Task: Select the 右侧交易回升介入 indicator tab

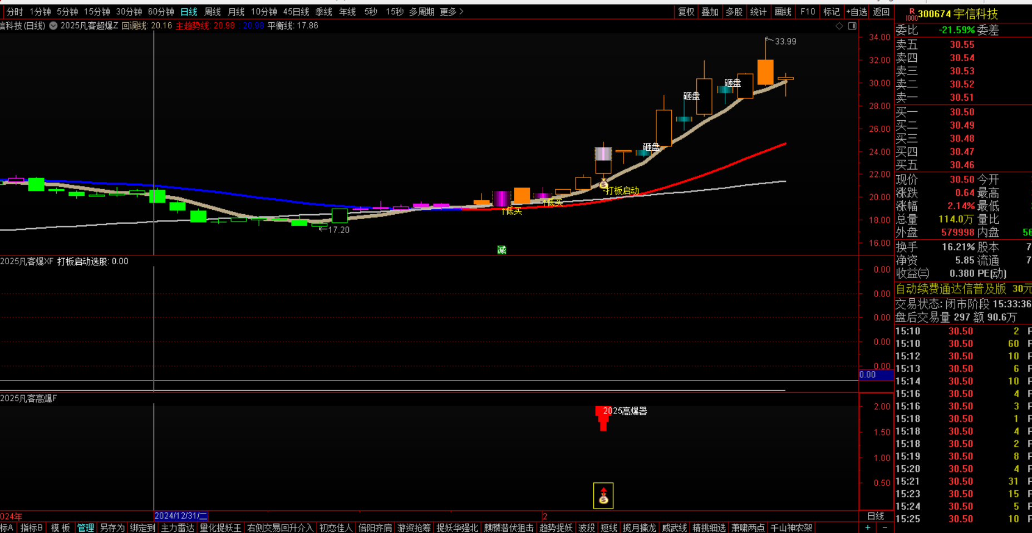Action: pyautogui.click(x=280, y=527)
